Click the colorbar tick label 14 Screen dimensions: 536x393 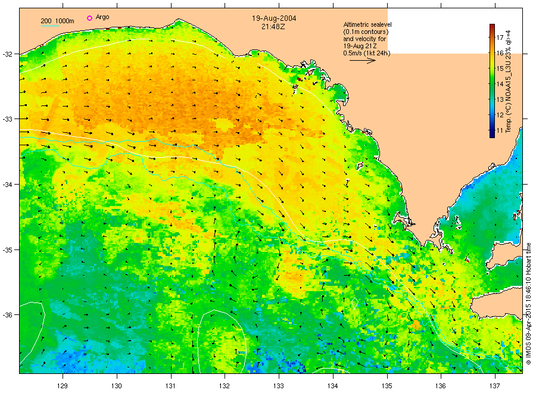tap(500, 84)
